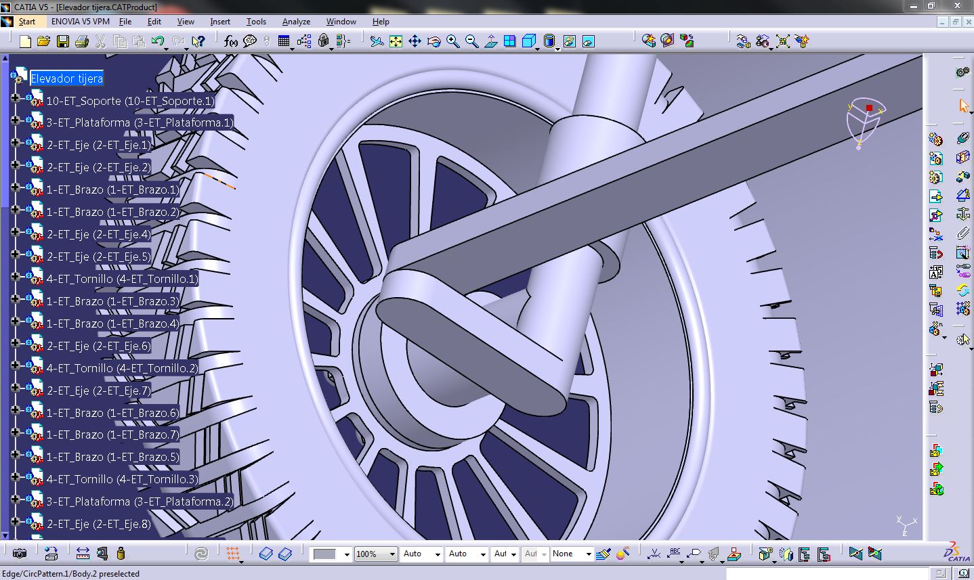Image resolution: width=974 pixels, height=580 pixels.
Task: Open the Analyze menu
Action: [296, 22]
